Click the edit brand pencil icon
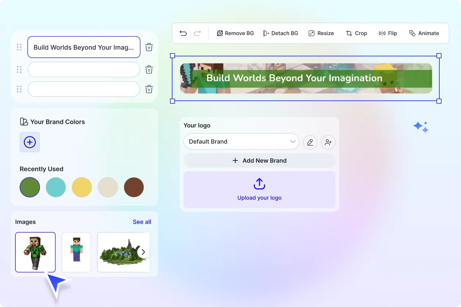 310,142
